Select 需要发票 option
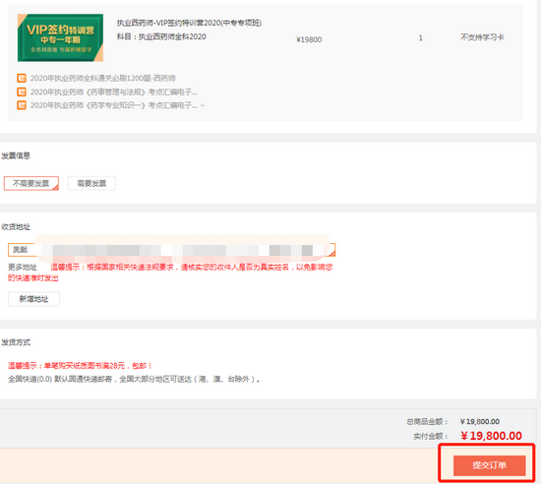Screen dimensions: 541x484 coord(91,183)
